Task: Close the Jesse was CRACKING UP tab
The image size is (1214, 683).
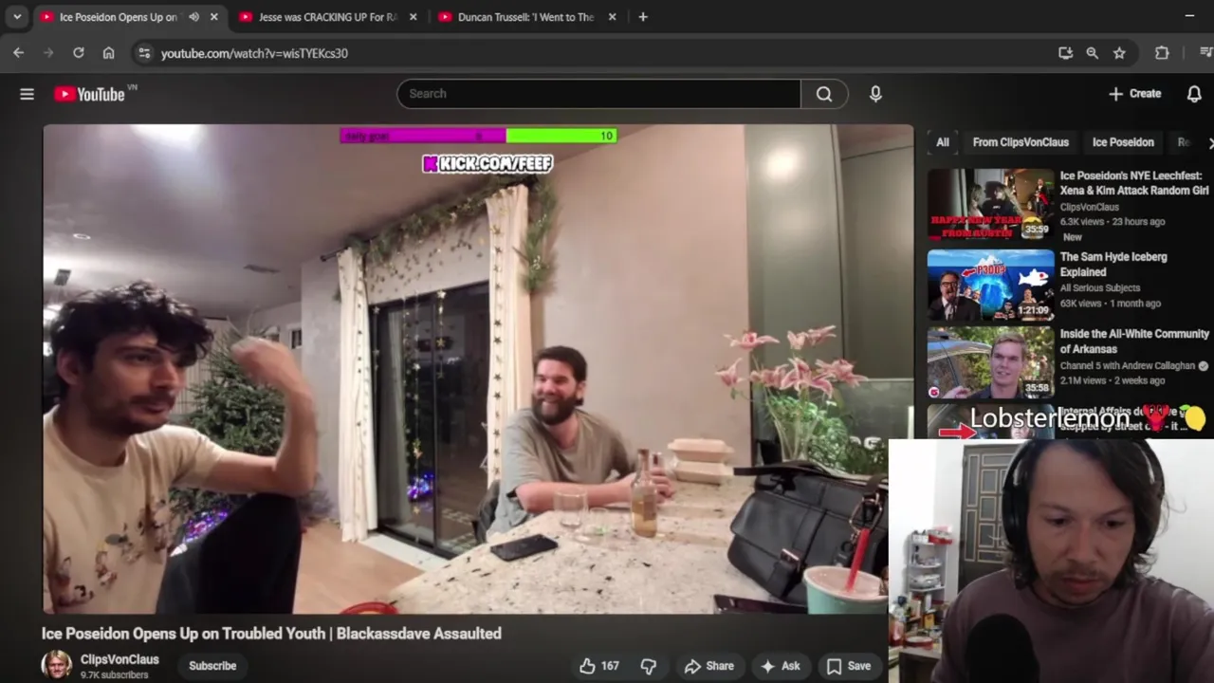Action: (x=413, y=17)
